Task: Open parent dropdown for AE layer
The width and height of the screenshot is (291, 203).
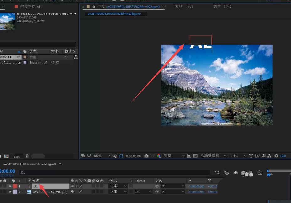Action: [173, 186]
